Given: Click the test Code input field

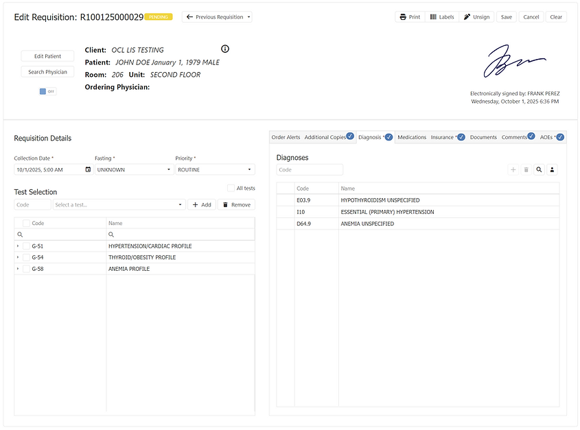Looking at the screenshot, I should pos(32,204).
